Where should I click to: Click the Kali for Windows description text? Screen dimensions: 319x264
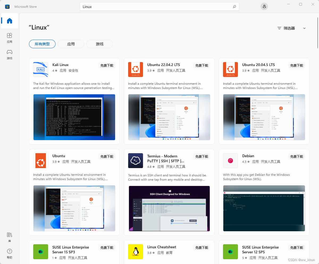pos(74,86)
